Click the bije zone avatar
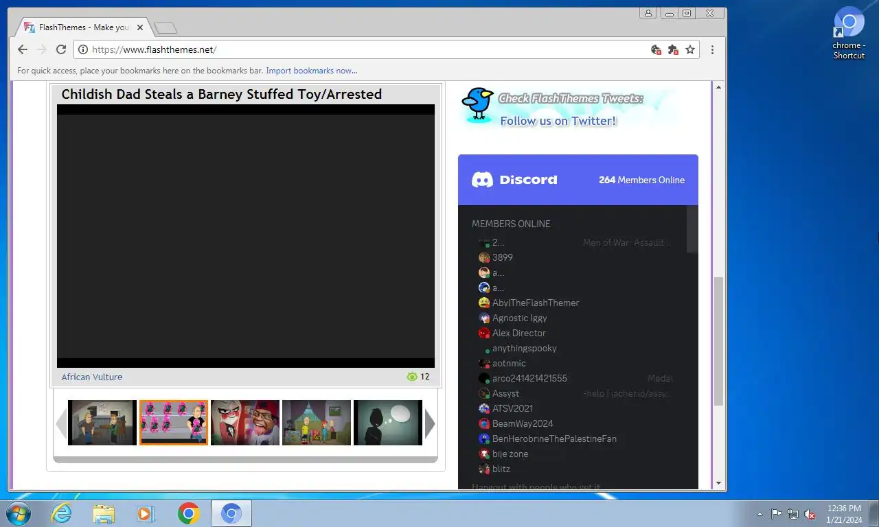 [484, 454]
